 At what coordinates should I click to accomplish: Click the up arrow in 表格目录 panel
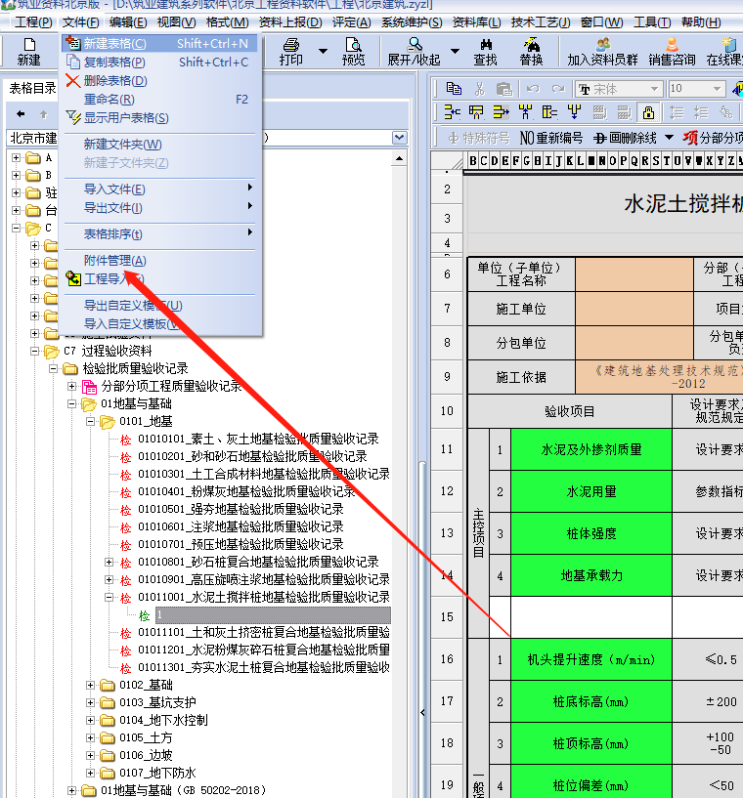[44, 114]
